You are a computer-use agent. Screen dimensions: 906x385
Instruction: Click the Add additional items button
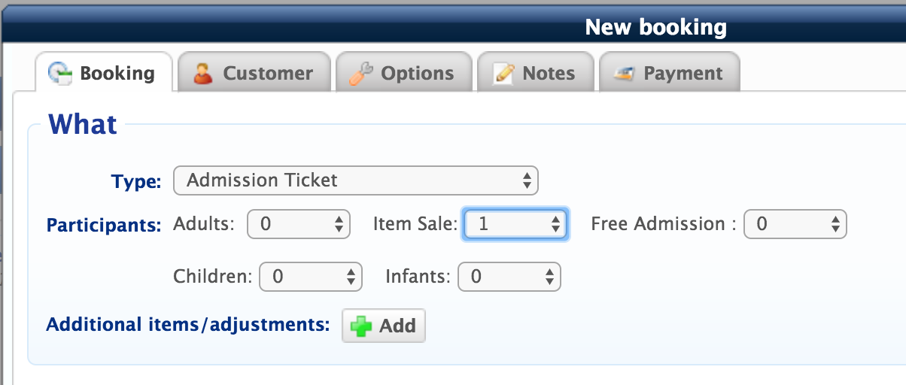pyautogui.click(x=384, y=326)
